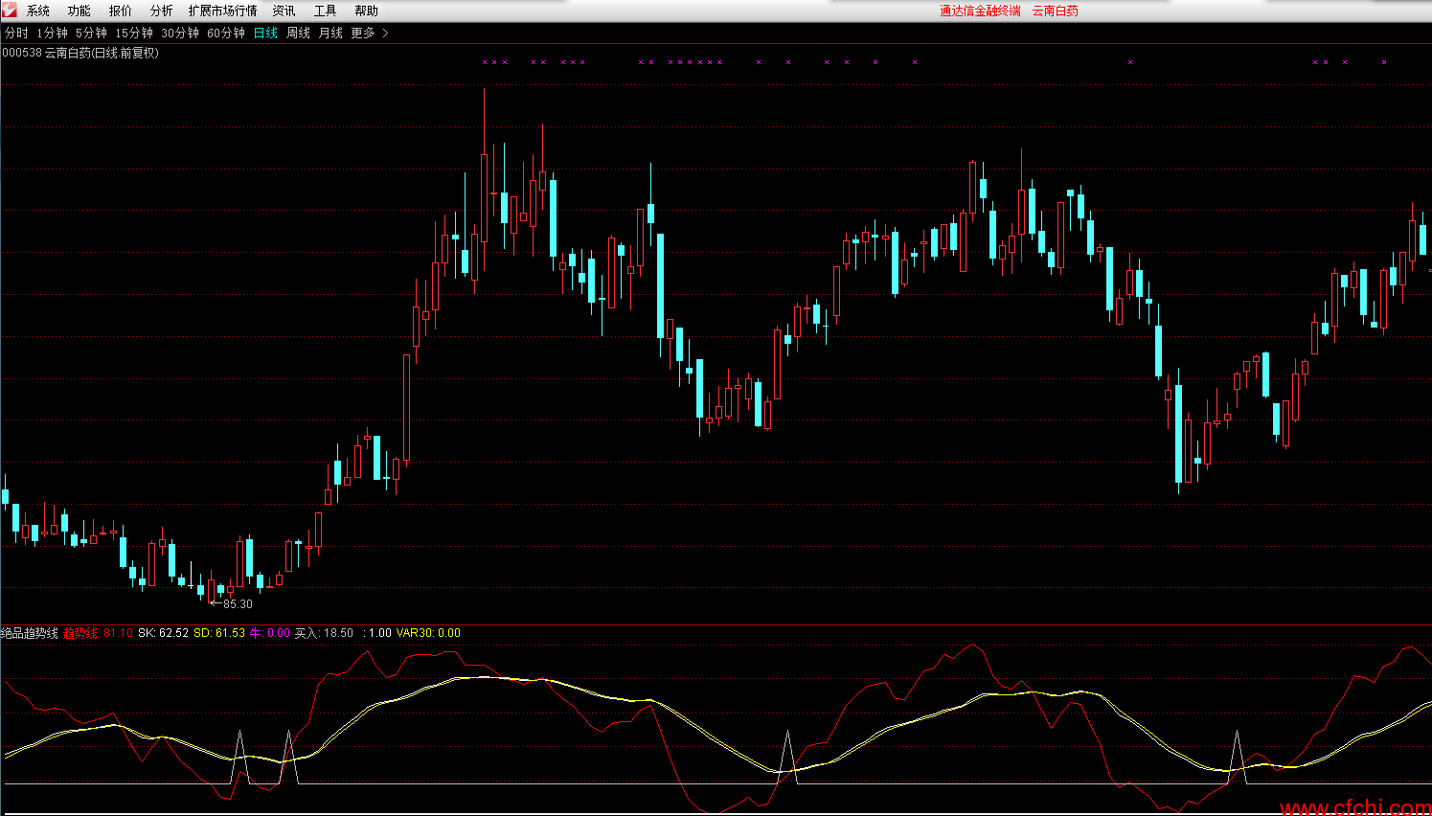The image size is (1432, 816).
Task: Open the 资讯 menu
Action: pyautogui.click(x=284, y=11)
